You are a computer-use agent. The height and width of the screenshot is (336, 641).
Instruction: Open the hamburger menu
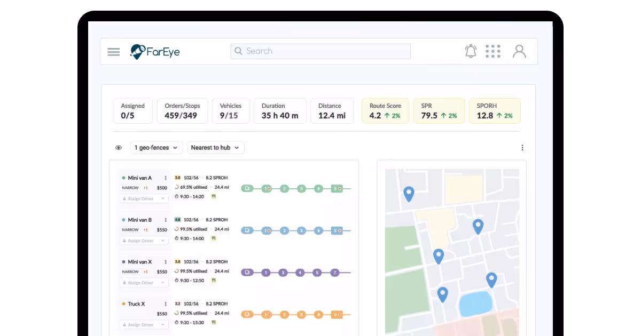click(x=113, y=52)
